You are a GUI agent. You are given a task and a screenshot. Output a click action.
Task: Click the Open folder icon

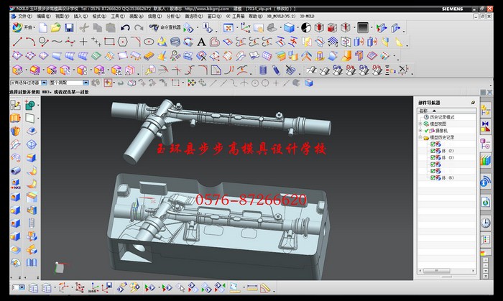(x=56, y=27)
